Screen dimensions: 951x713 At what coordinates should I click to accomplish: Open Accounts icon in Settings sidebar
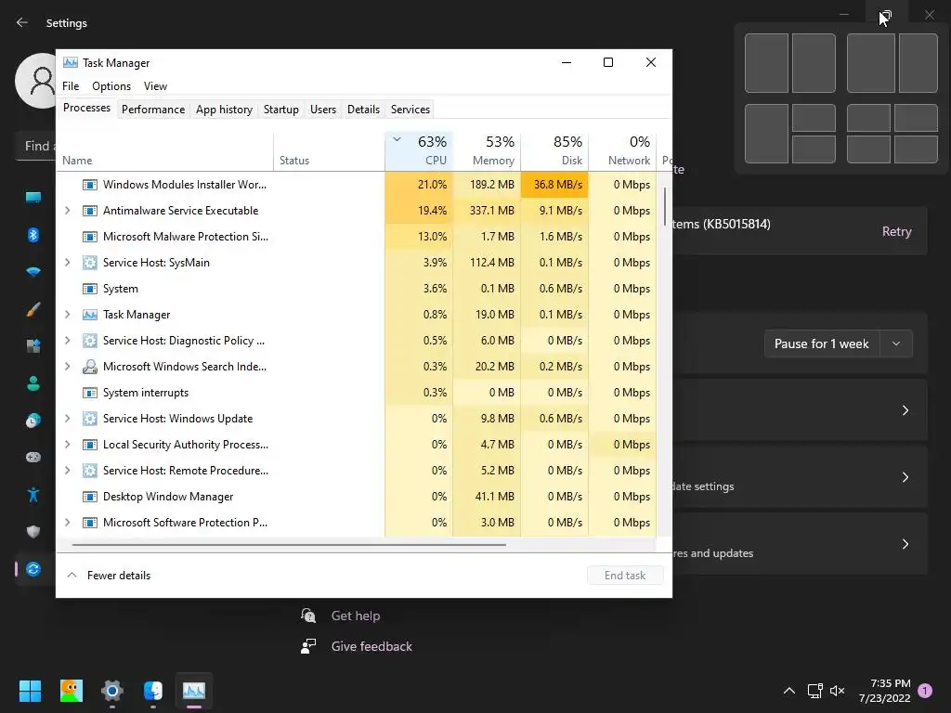tap(33, 383)
